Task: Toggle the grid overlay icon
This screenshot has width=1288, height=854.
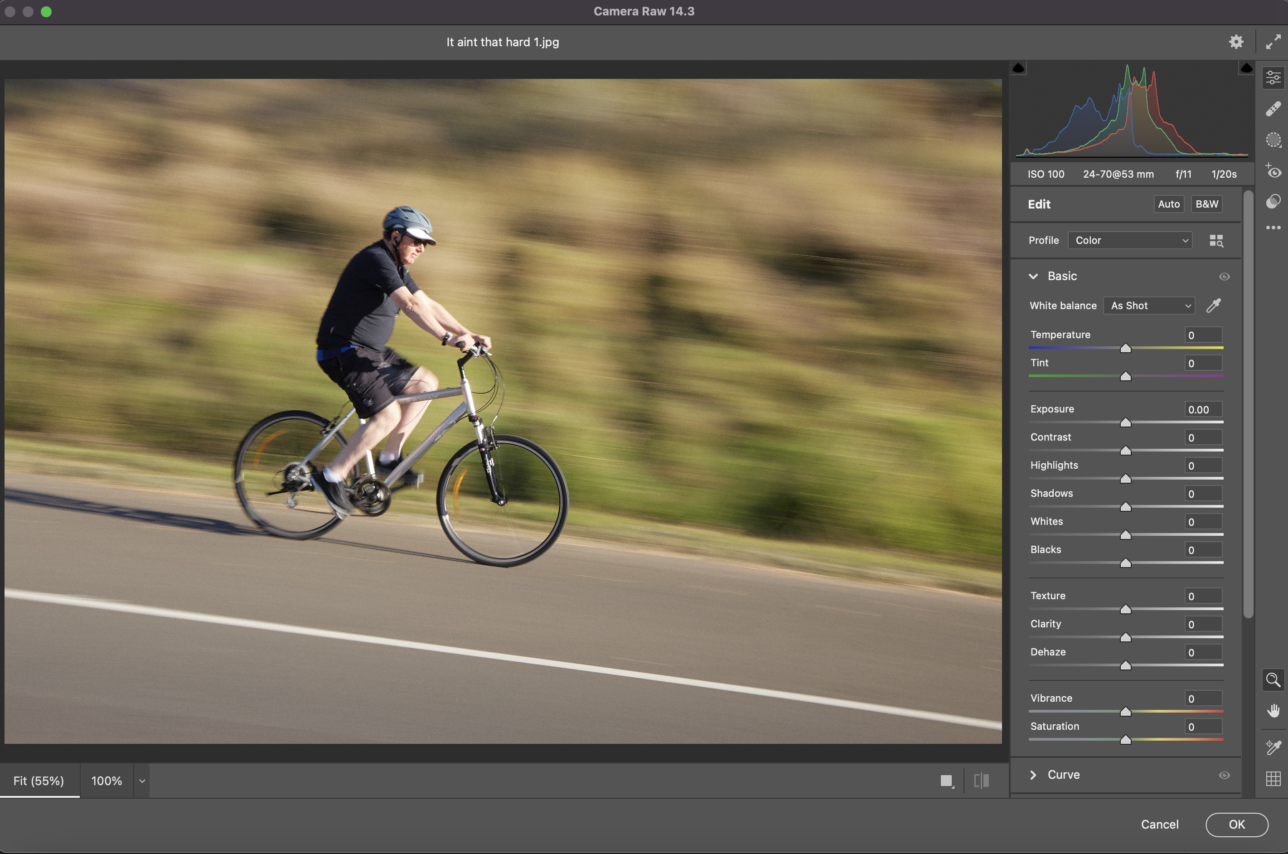Action: pos(1273,779)
